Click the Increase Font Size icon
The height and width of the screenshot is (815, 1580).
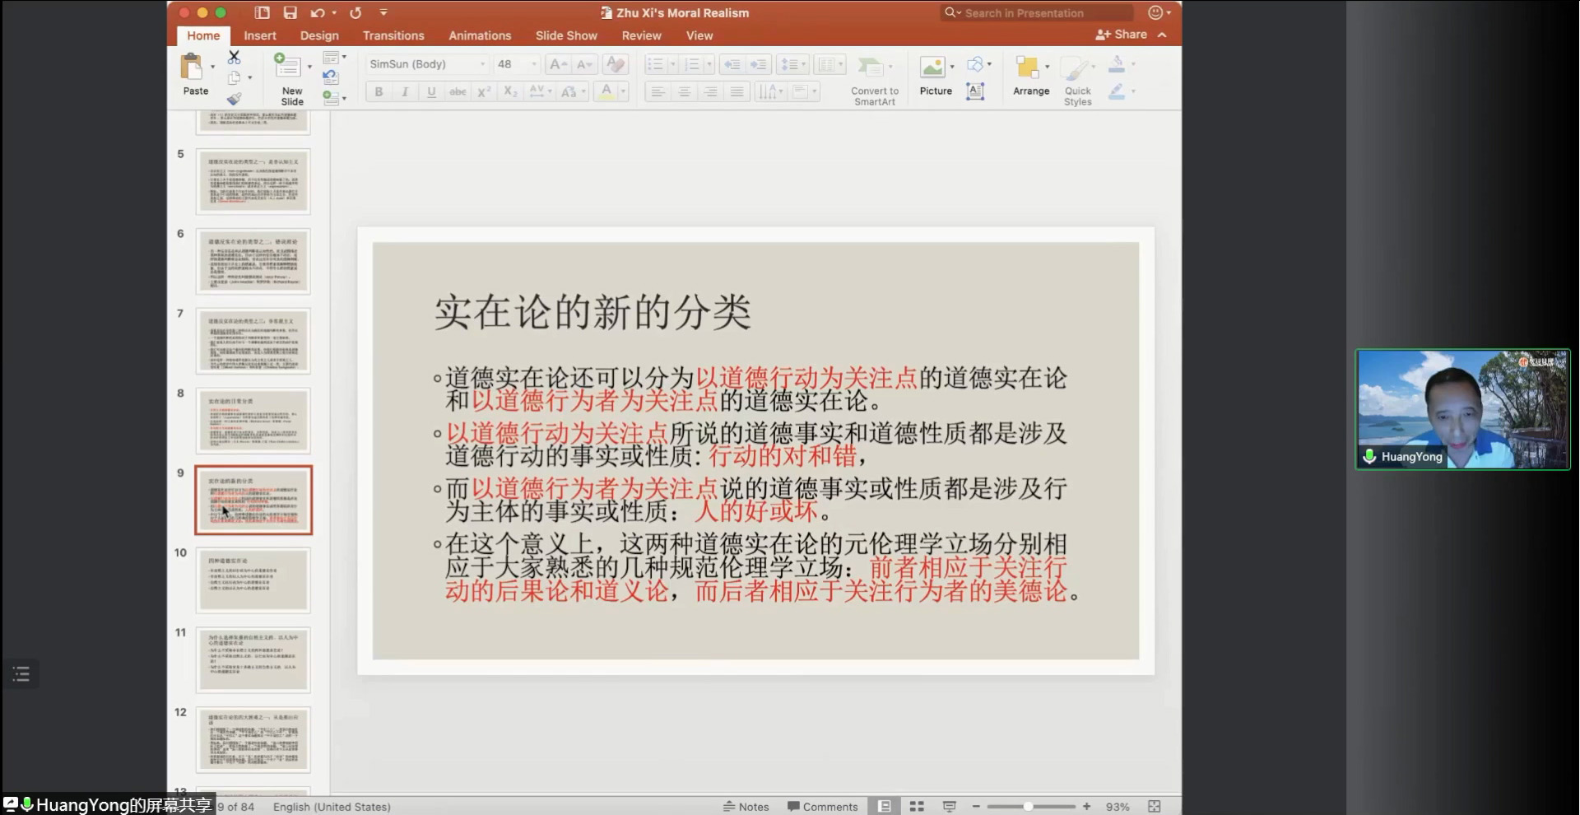click(x=557, y=64)
